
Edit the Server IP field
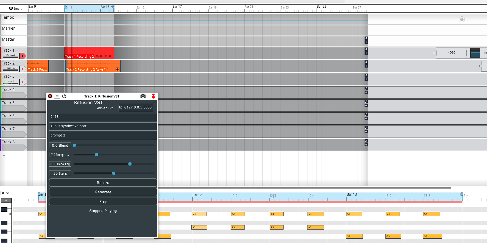pyautogui.click(x=136, y=108)
